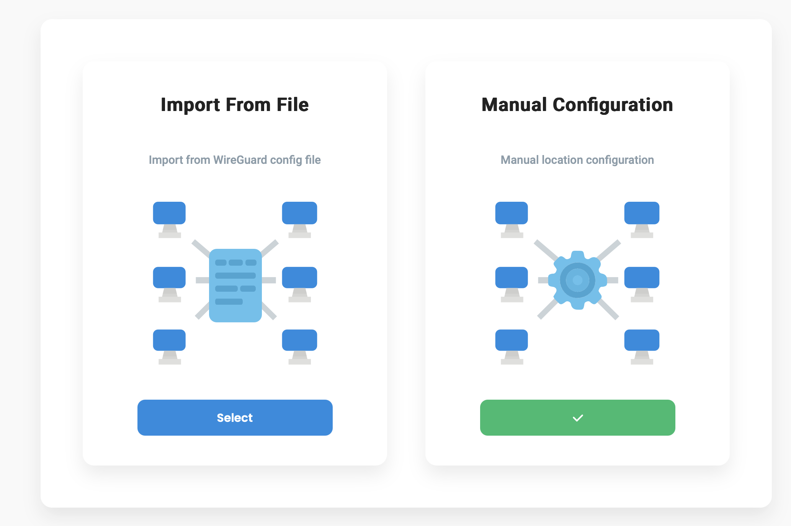Click the Manual Configuration heading
The image size is (791, 526).
point(577,105)
